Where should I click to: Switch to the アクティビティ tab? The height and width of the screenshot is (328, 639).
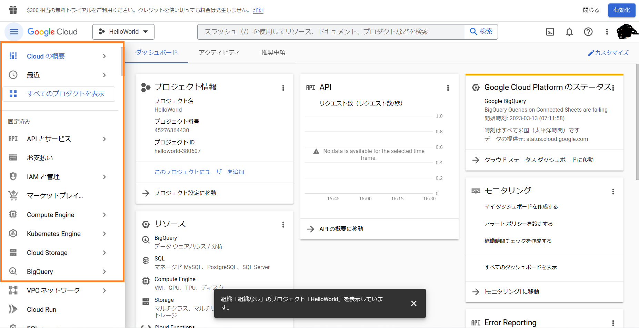219,52
